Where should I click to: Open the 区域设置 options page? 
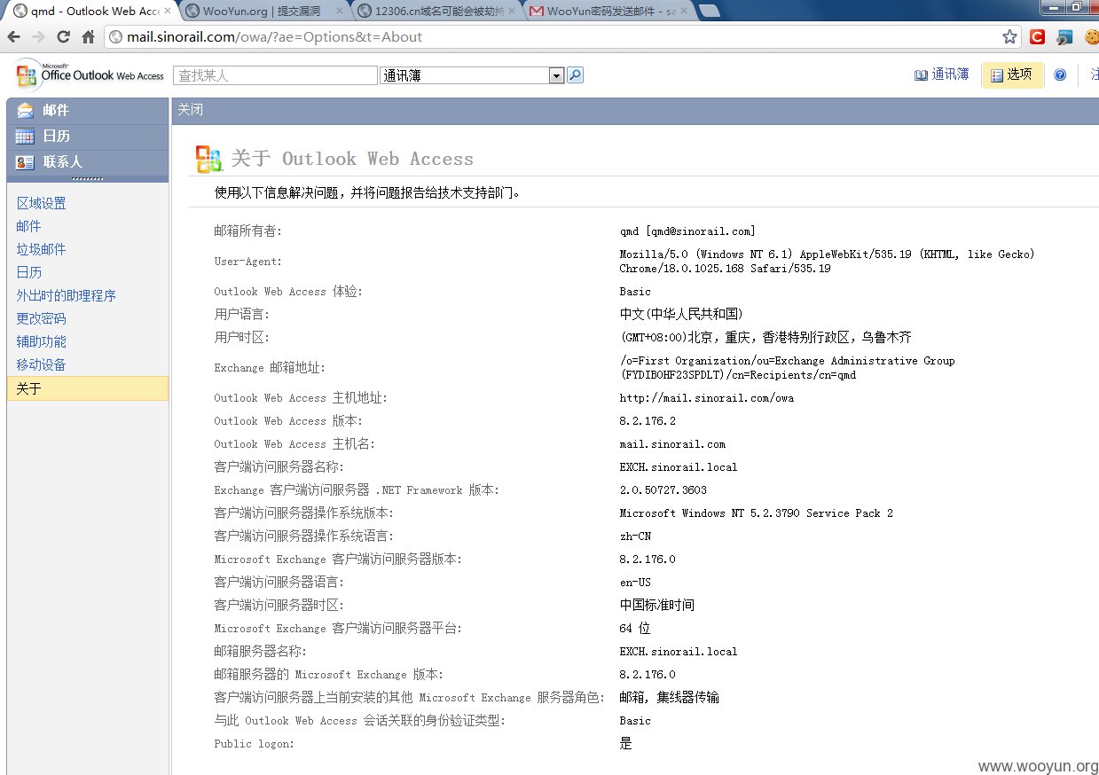[41, 203]
